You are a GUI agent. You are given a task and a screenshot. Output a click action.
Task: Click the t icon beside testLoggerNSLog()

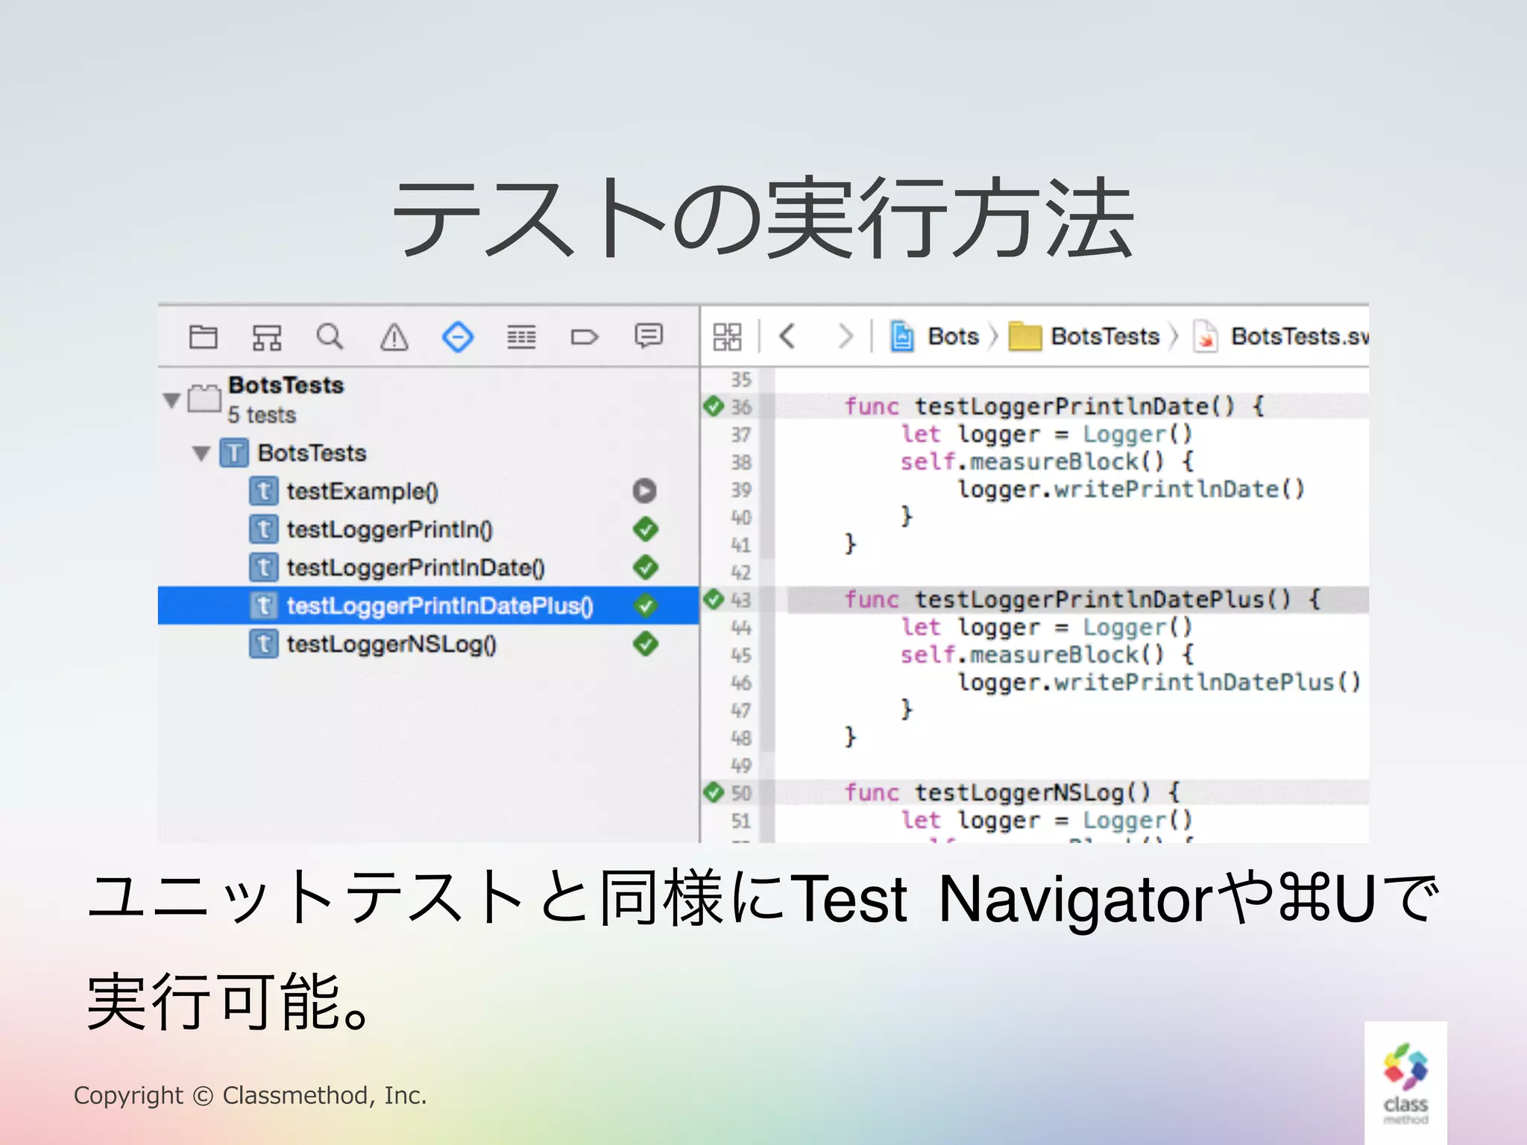tap(263, 643)
